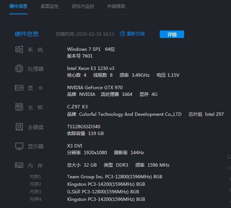Switch to the 硬件信息 tab

point(18,6)
